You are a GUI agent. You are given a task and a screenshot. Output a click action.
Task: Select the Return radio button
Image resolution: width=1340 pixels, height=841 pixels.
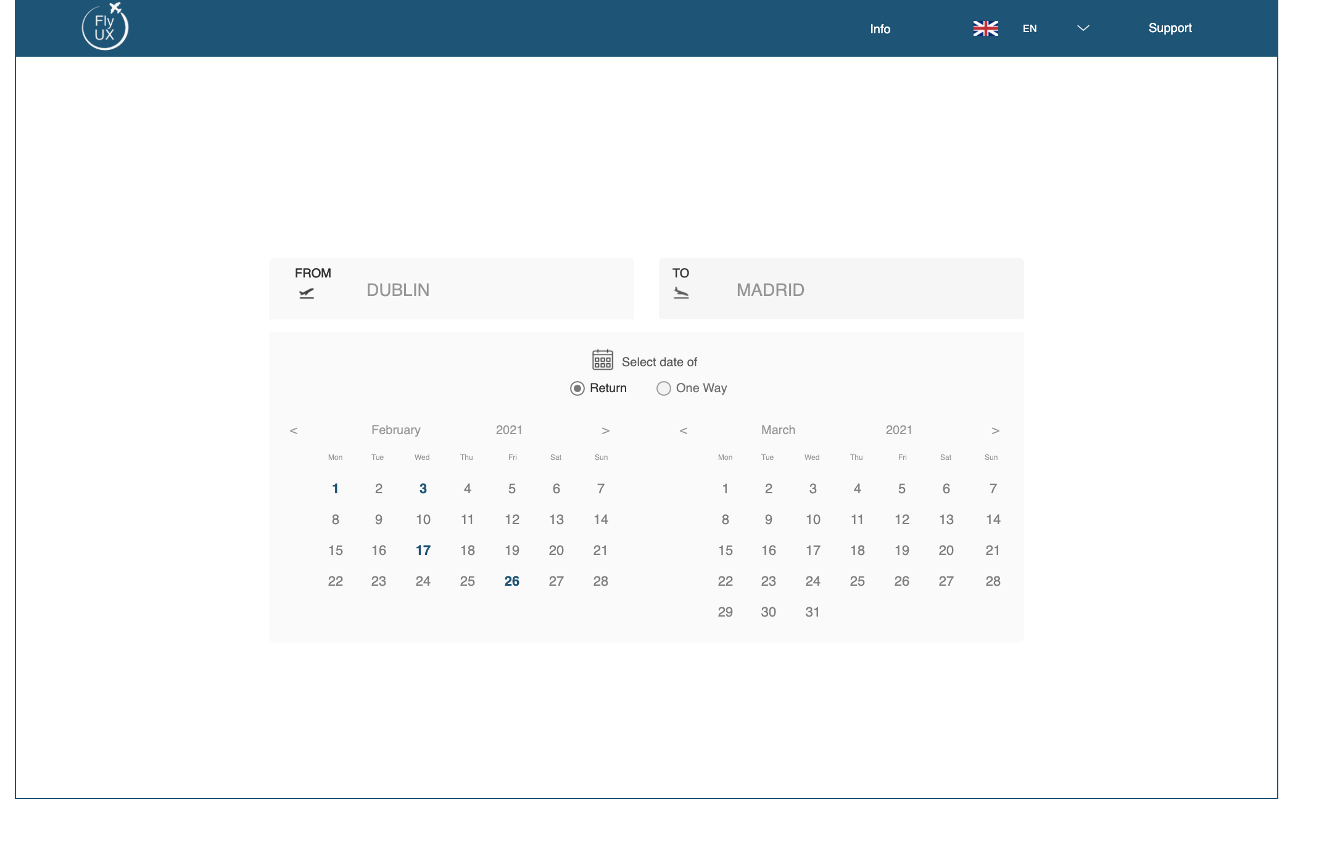pyautogui.click(x=577, y=388)
